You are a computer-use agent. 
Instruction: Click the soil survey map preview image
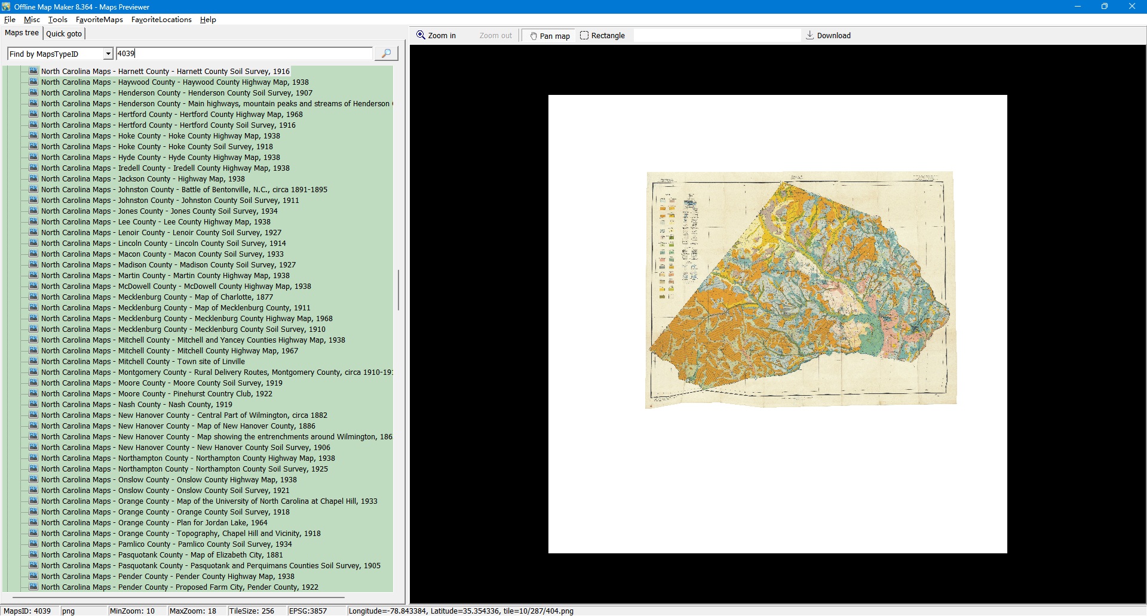(801, 289)
